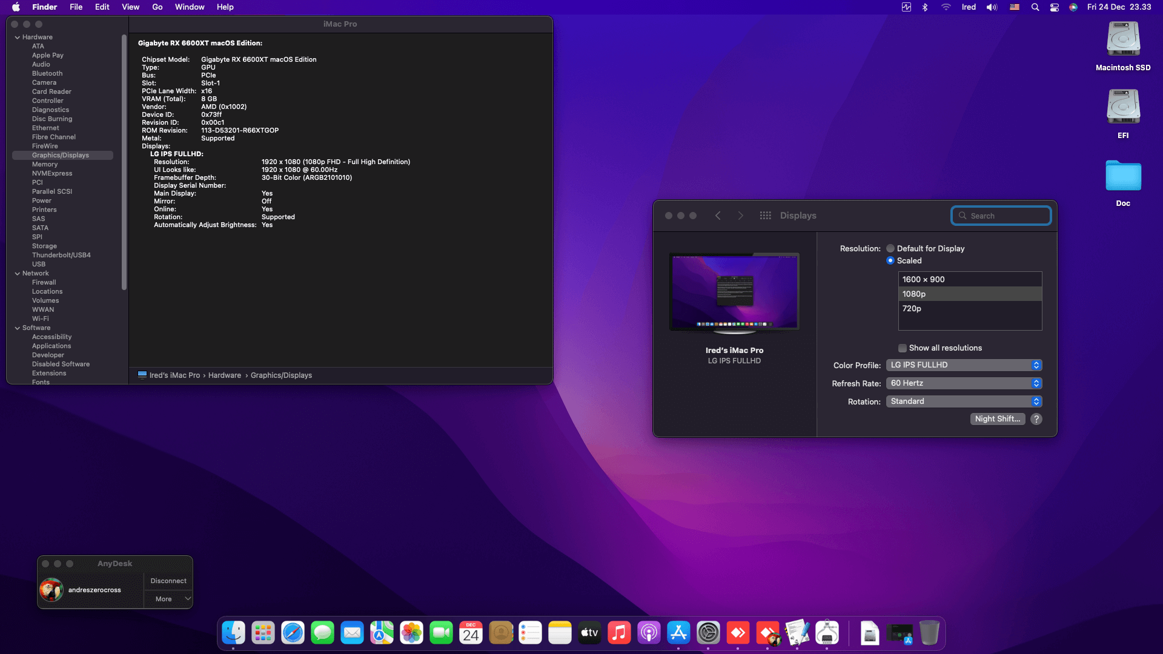1163x654 pixels.
Task: Collapse Network section in System Information
Action: point(18,274)
